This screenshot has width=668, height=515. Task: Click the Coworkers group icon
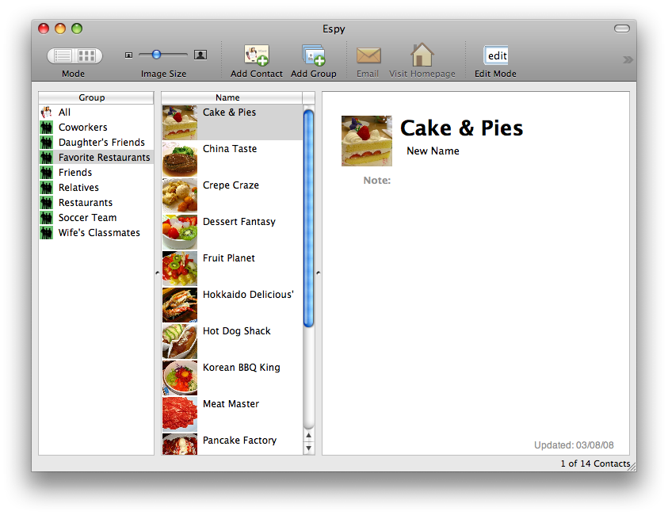tap(47, 128)
